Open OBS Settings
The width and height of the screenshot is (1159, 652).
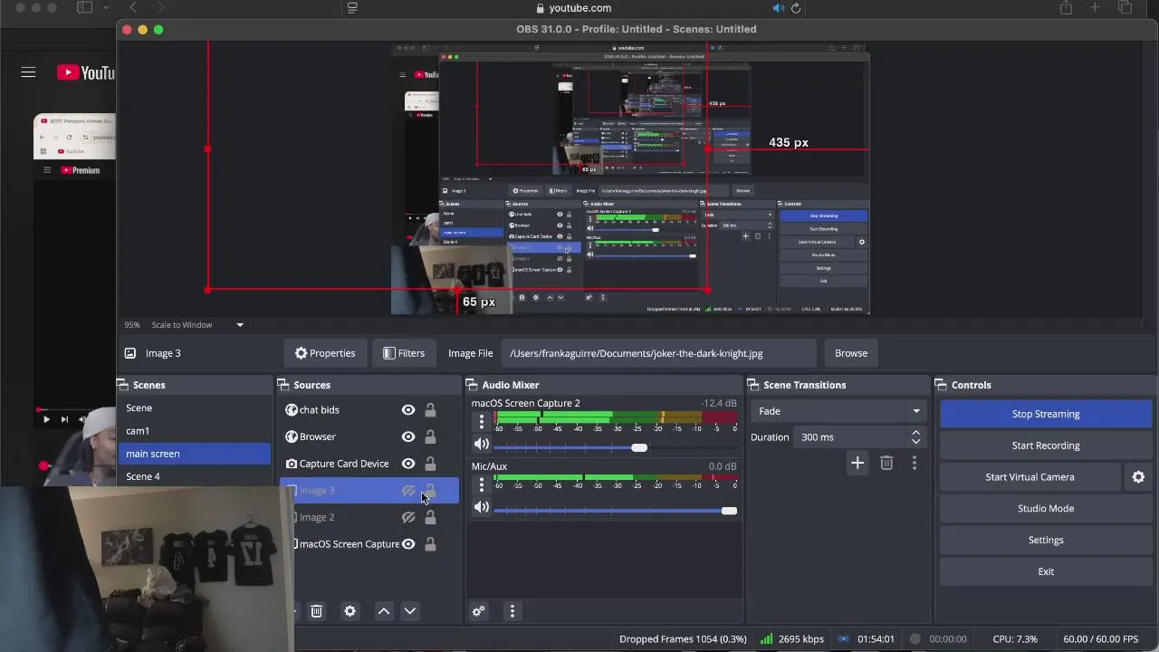tap(1046, 540)
